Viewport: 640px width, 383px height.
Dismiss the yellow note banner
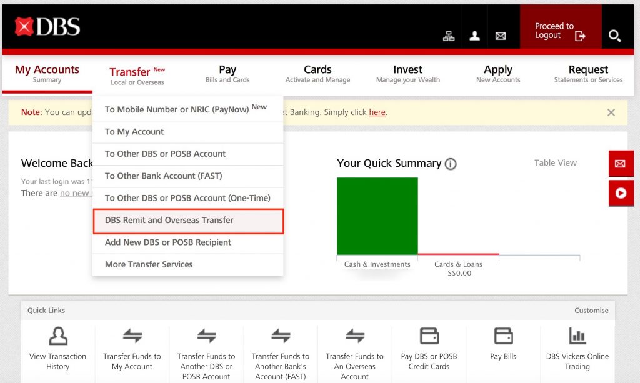click(611, 112)
